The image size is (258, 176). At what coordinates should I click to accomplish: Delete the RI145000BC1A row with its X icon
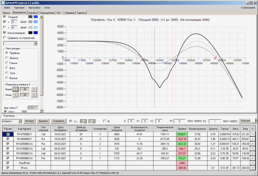click(253, 153)
